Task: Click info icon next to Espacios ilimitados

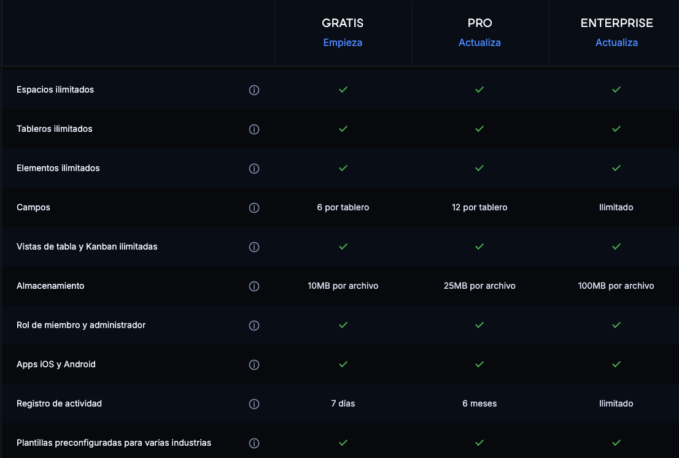Action: 254,90
